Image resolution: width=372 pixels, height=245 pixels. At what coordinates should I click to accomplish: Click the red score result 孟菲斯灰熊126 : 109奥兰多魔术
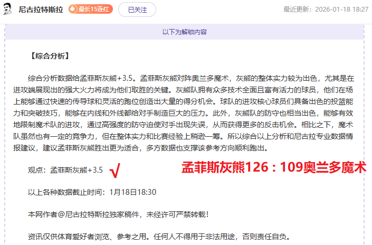273,168
